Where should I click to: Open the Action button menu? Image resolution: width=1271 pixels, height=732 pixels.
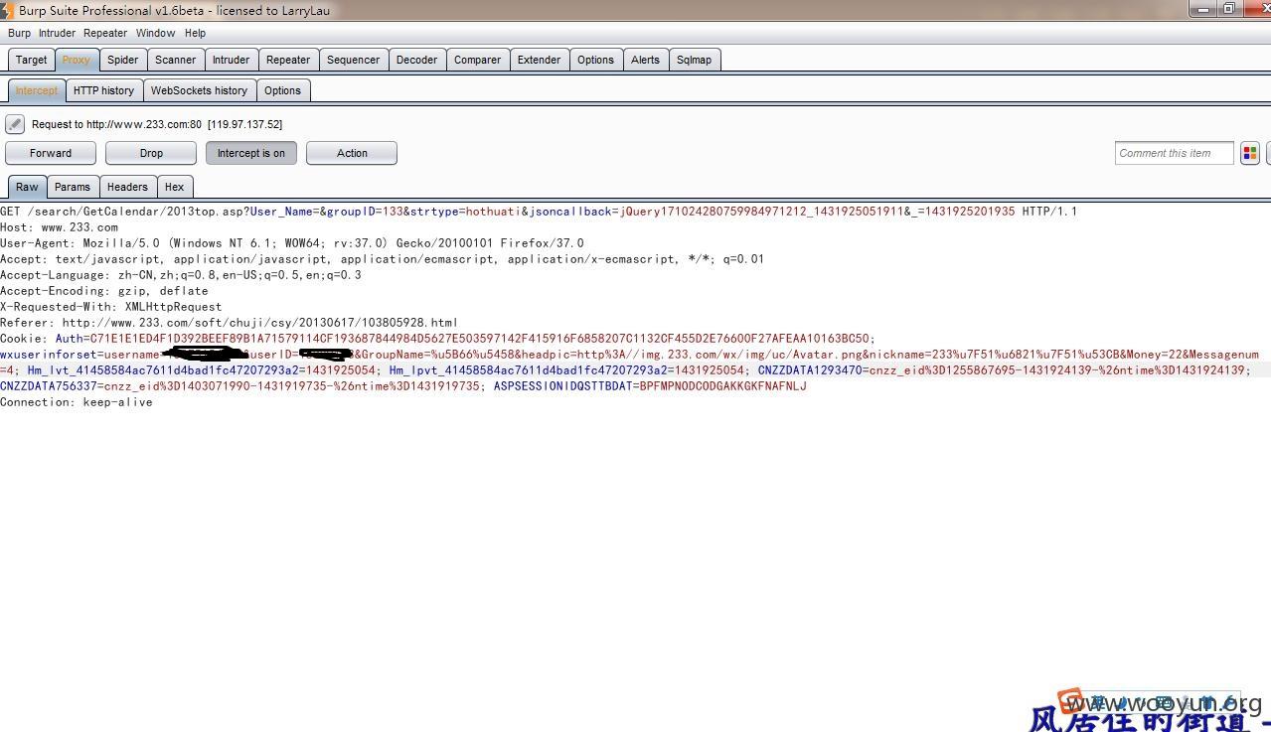pyautogui.click(x=352, y=153)
